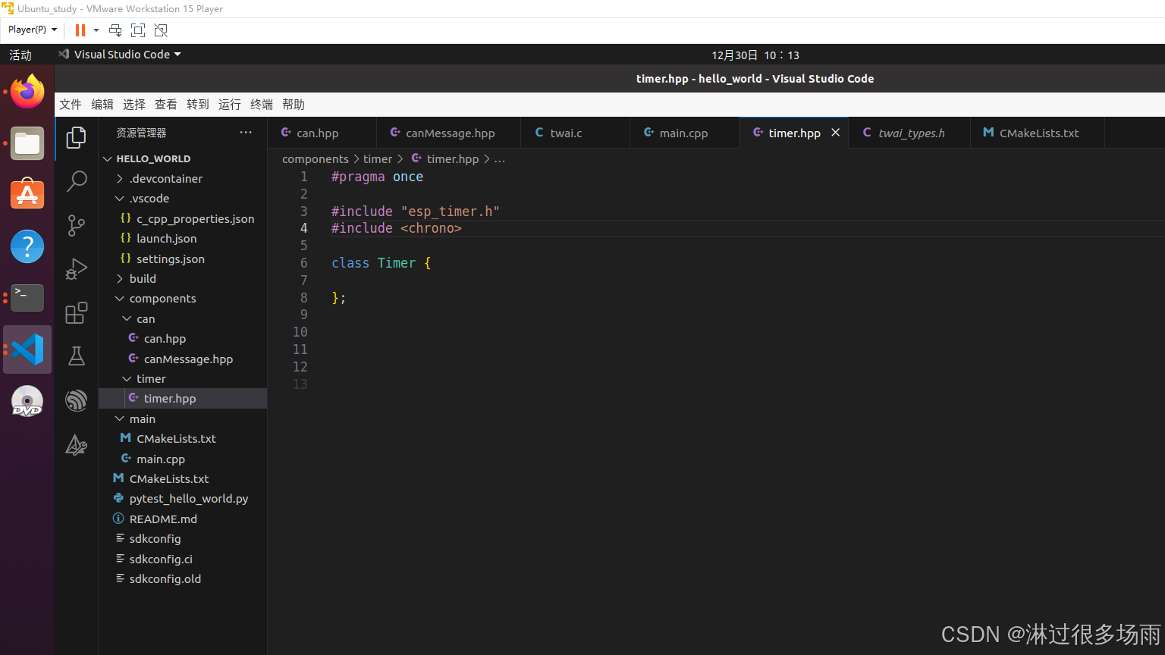Open the Source Control view
The width and height of the screenshot is (1165, 655).
(x=77, y=225)
